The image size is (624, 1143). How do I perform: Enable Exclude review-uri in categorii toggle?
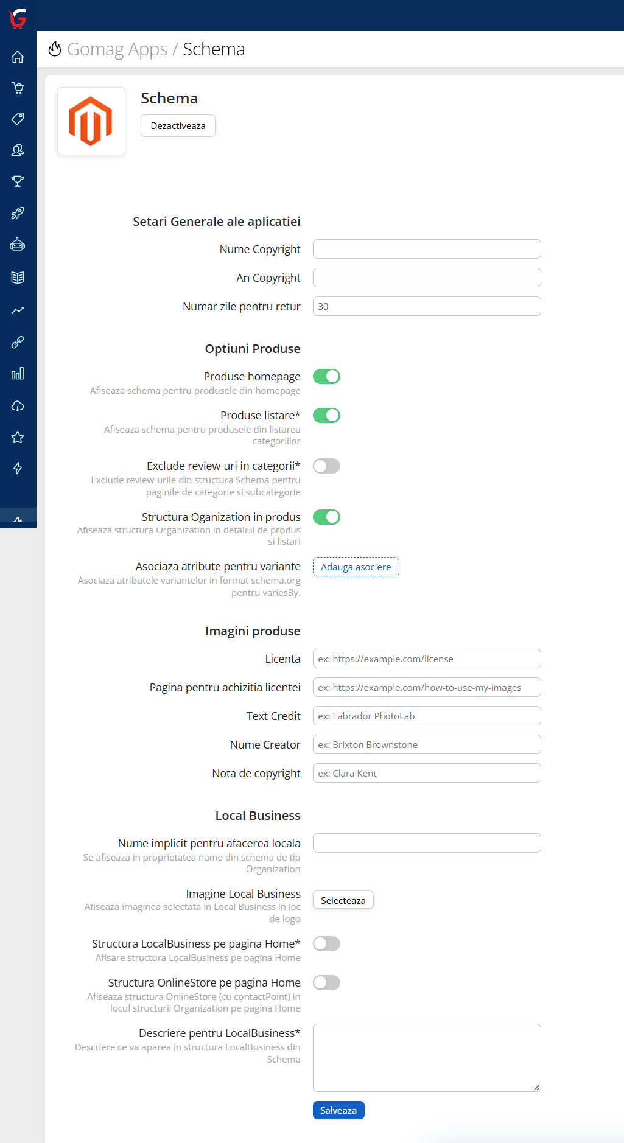pyautogui.click(x=326, y=466)
